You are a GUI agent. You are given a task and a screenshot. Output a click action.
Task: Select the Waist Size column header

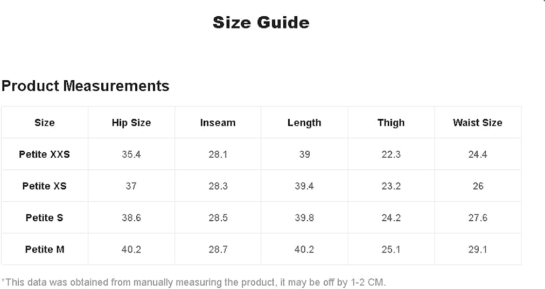pyautogui.click(x=478, y=123)
